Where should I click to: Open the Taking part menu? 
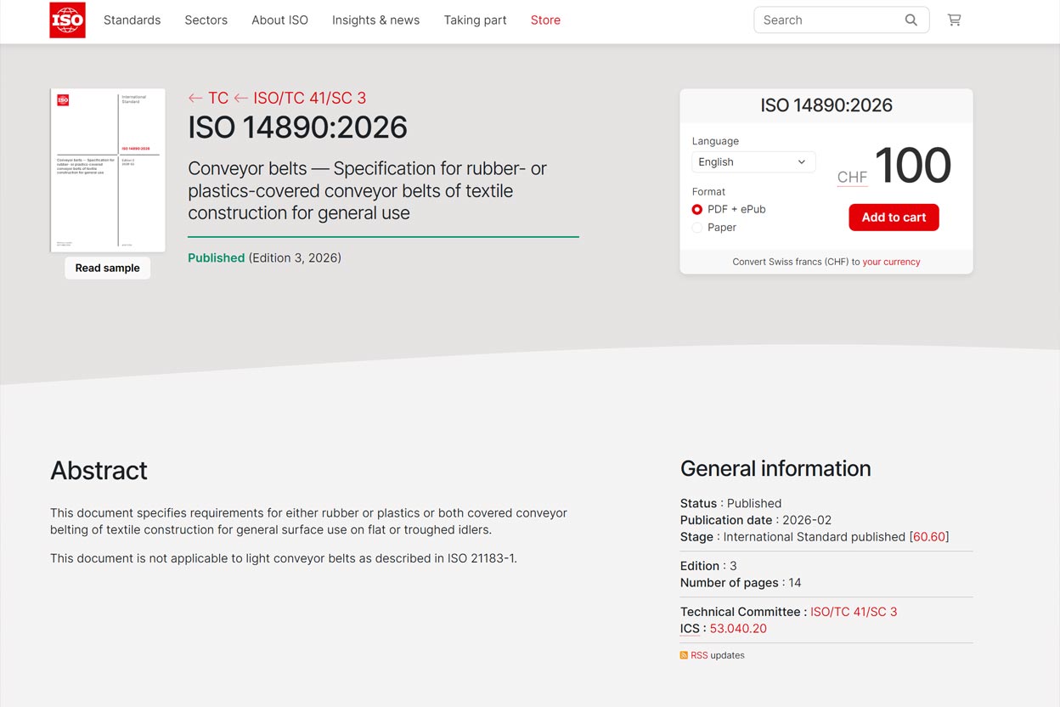coord(475,20)
